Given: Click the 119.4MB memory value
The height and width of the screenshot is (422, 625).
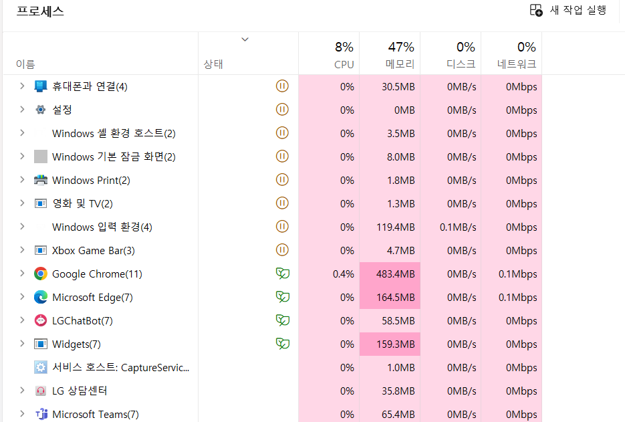Looking at the screenshot, I should coord(396,227).
